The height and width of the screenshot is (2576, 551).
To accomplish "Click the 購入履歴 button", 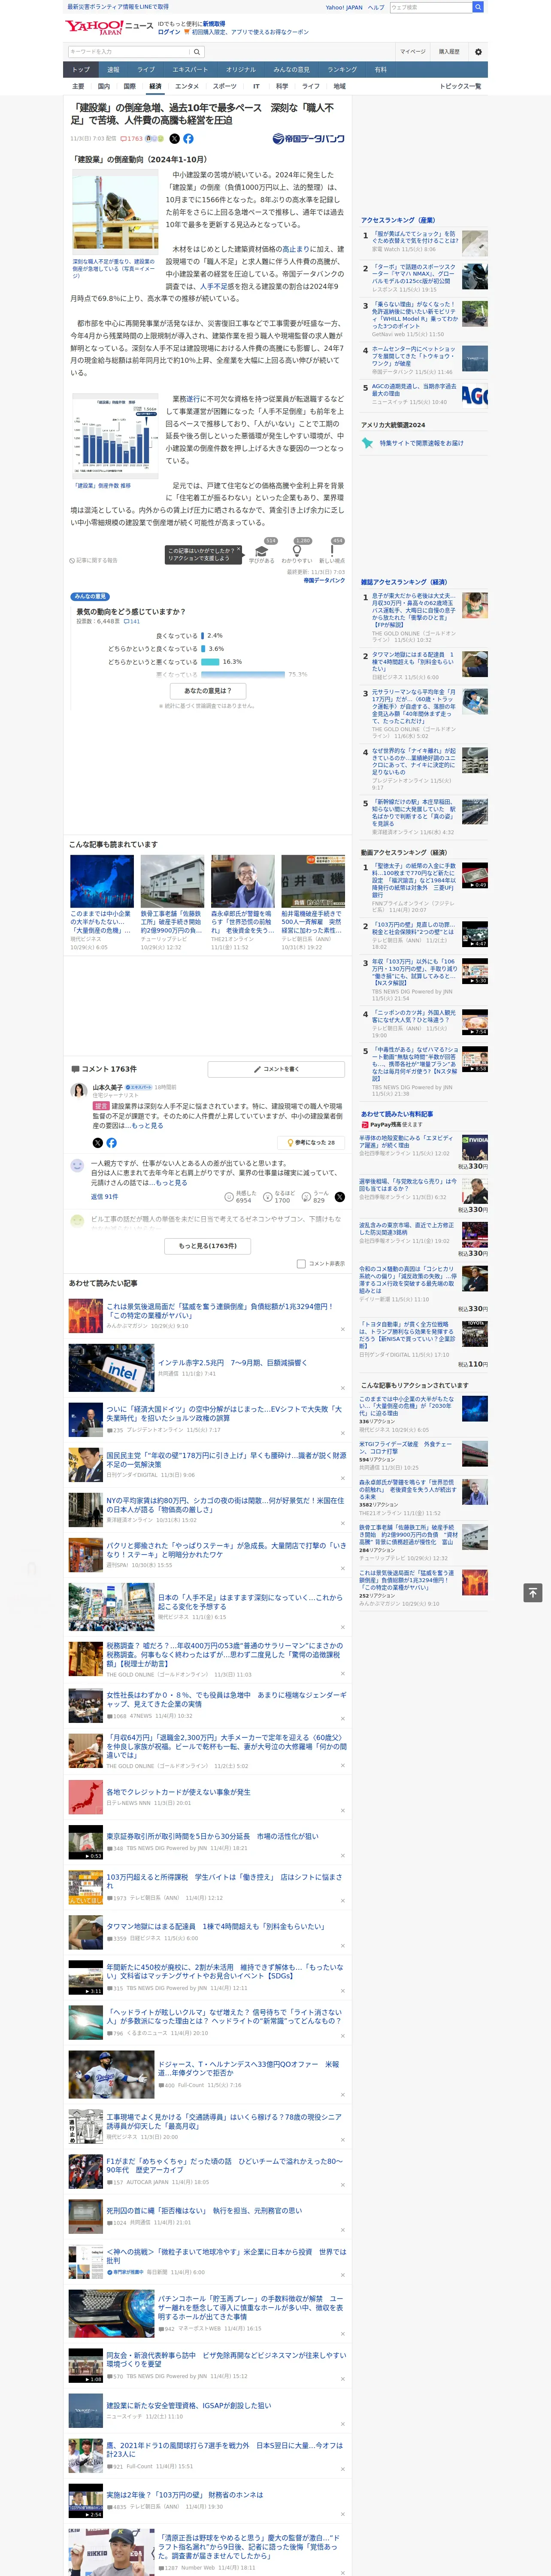I will [x=449, y=52].
